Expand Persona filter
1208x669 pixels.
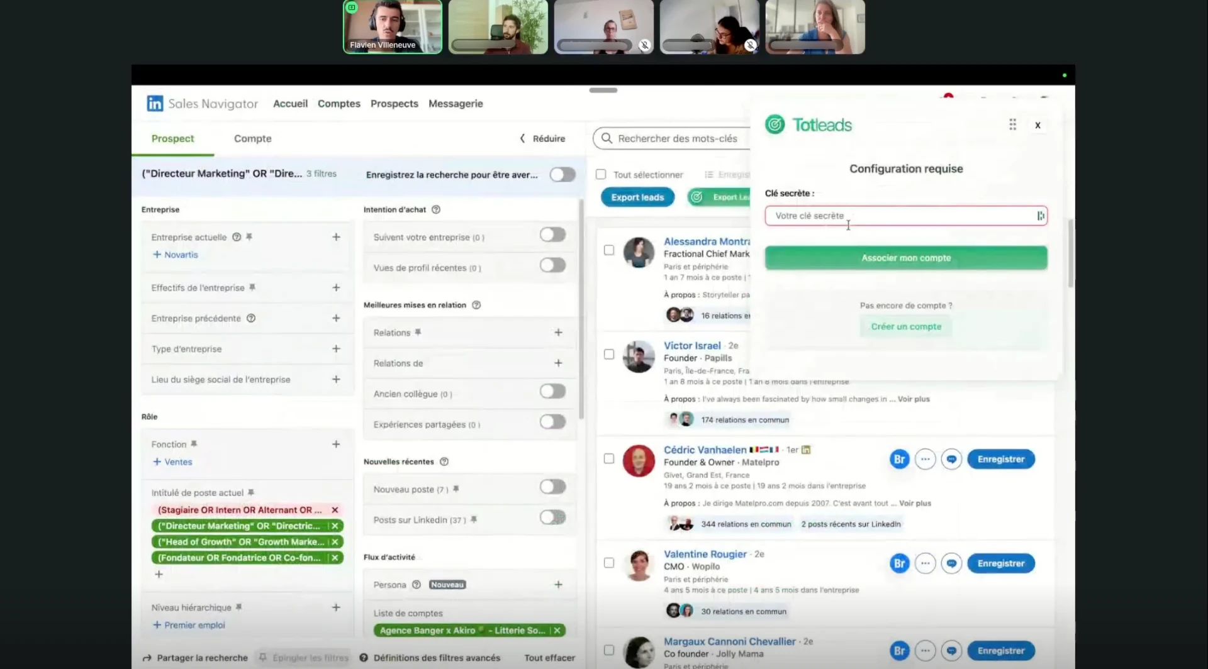coord(558,585)
